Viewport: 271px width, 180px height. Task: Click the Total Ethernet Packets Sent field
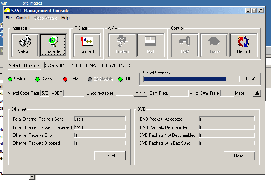point(99,119)
